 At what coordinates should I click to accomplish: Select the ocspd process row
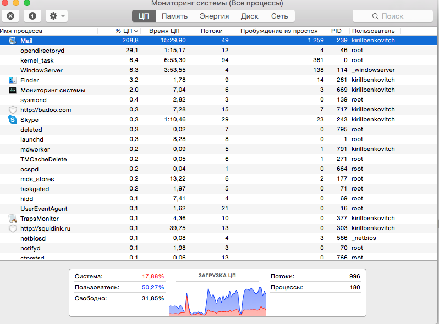coord(218,169)
